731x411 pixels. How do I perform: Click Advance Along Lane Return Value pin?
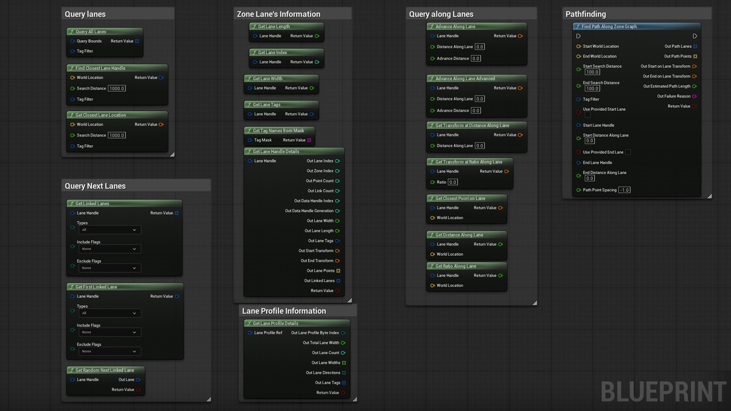pyautogui.click(x=520, y=36)
